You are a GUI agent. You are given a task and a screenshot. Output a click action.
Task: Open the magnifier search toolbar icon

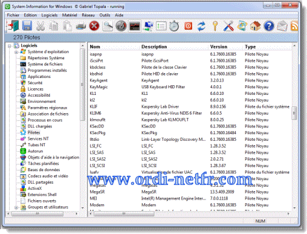[x=108, y=26]
